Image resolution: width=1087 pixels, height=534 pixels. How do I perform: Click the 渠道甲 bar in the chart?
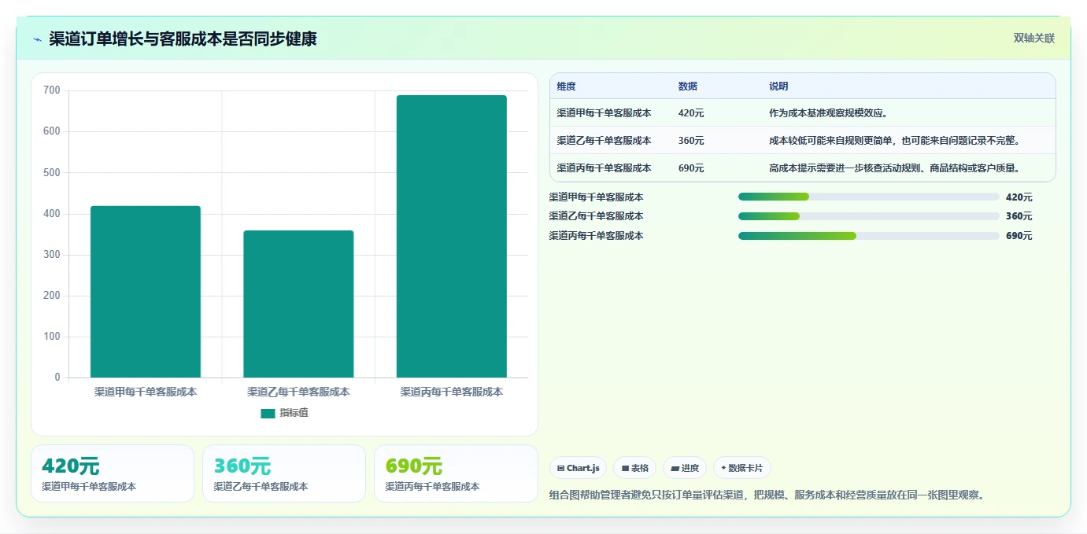(146, 292)
